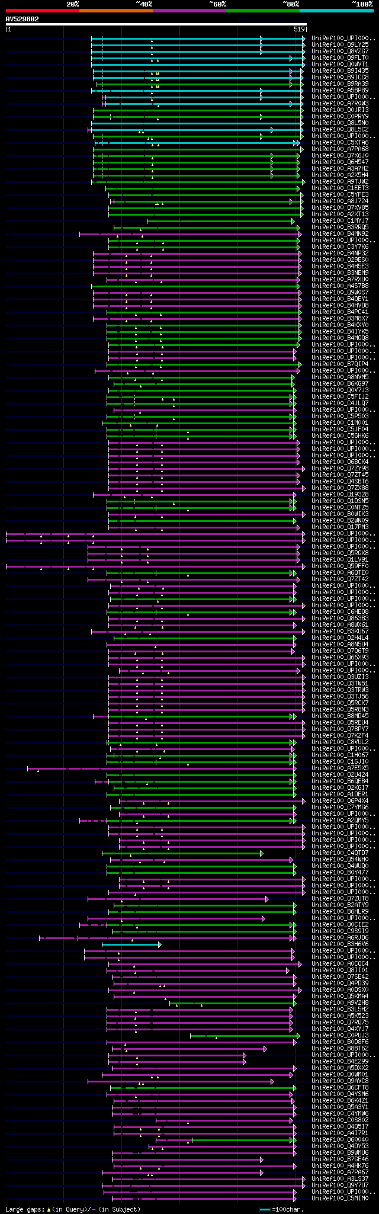Image resolution: width=379 pixels, height=1214 pixels.
Task: Select alignment label UniRef100_Q1DSN5
Action: click(x=340, y=501)
